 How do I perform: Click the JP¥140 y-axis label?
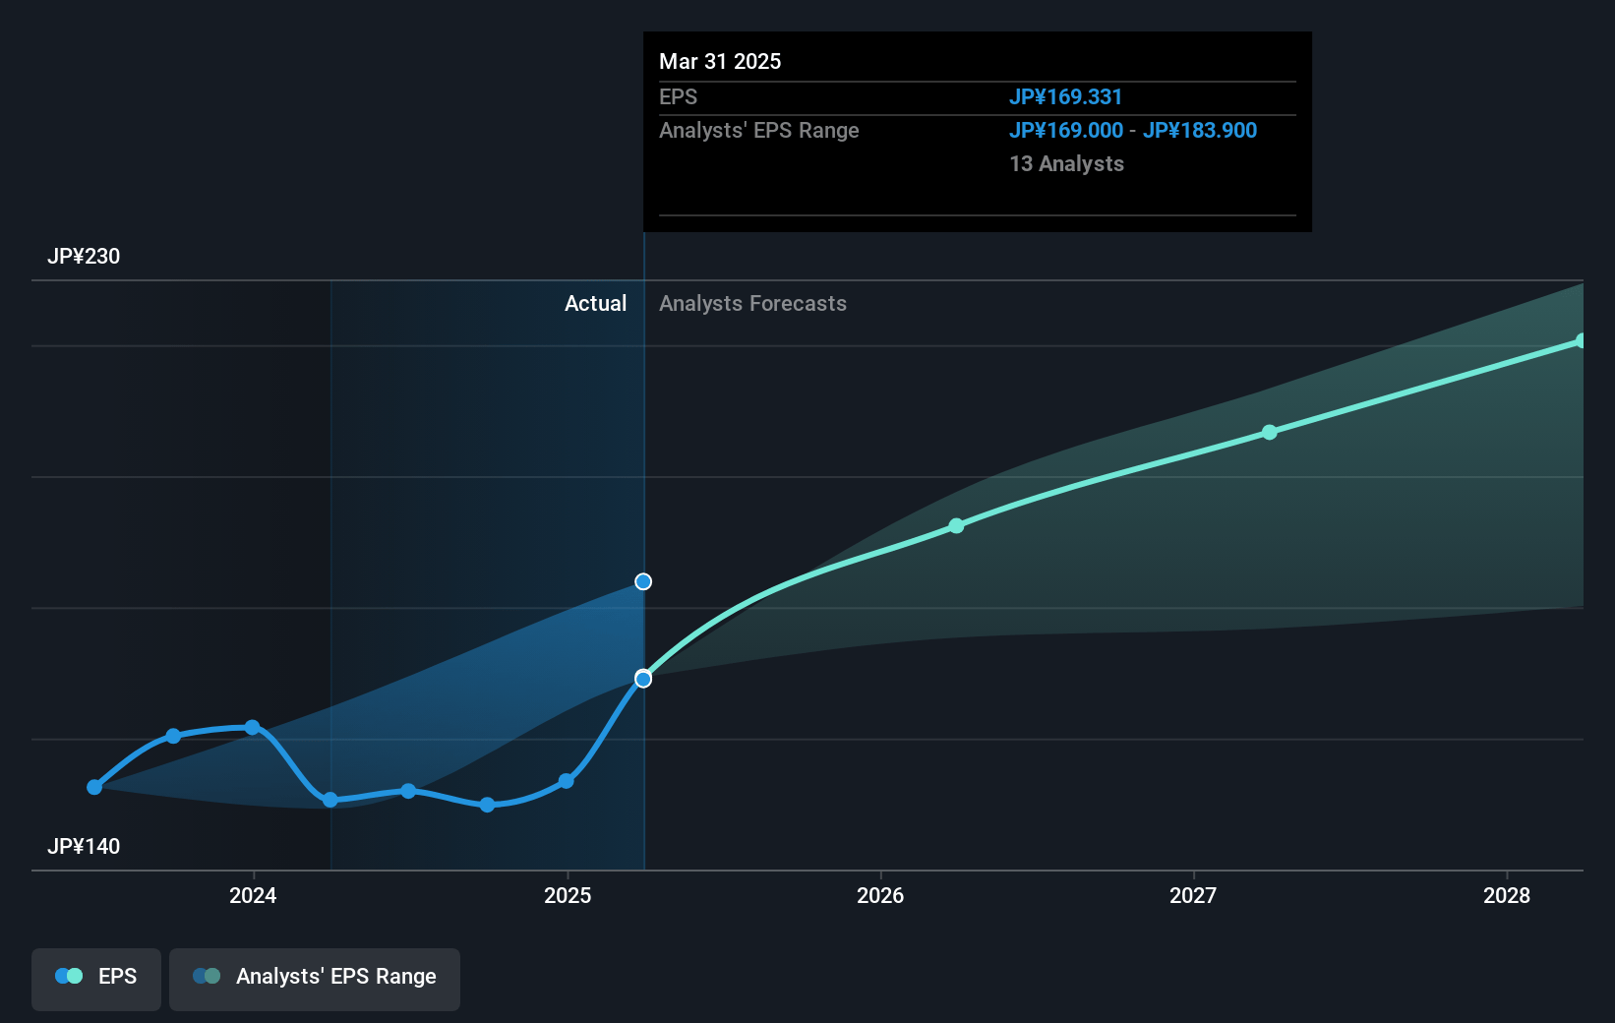click(84, 847)
